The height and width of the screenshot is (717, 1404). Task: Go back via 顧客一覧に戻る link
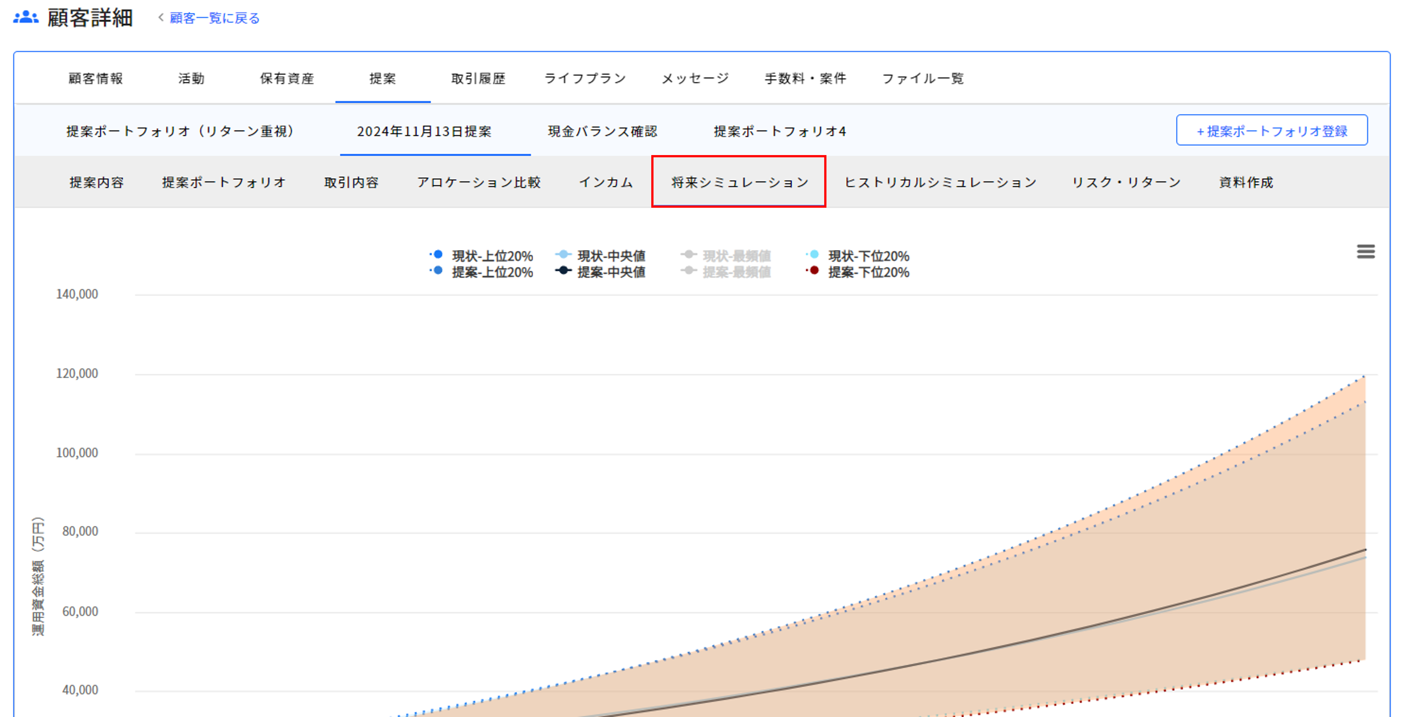214,18
